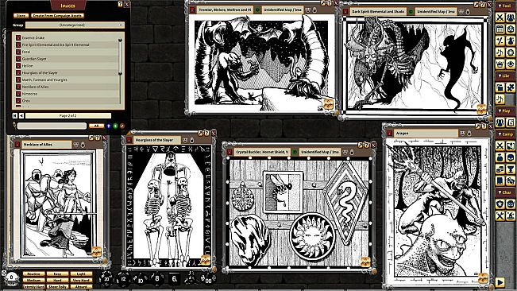The width and height of the screenshot is (517, 291).
Task: Select the Unidentified Map tab in Tremlar window
Action: (282, 10)
